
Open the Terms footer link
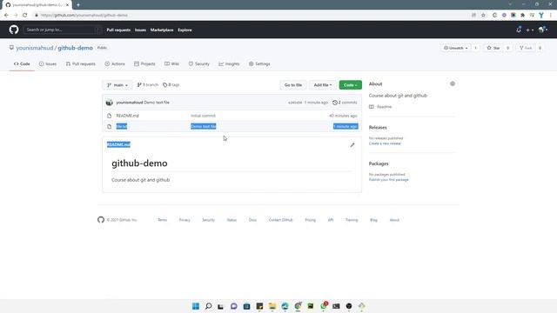click(x=162, y=220)
